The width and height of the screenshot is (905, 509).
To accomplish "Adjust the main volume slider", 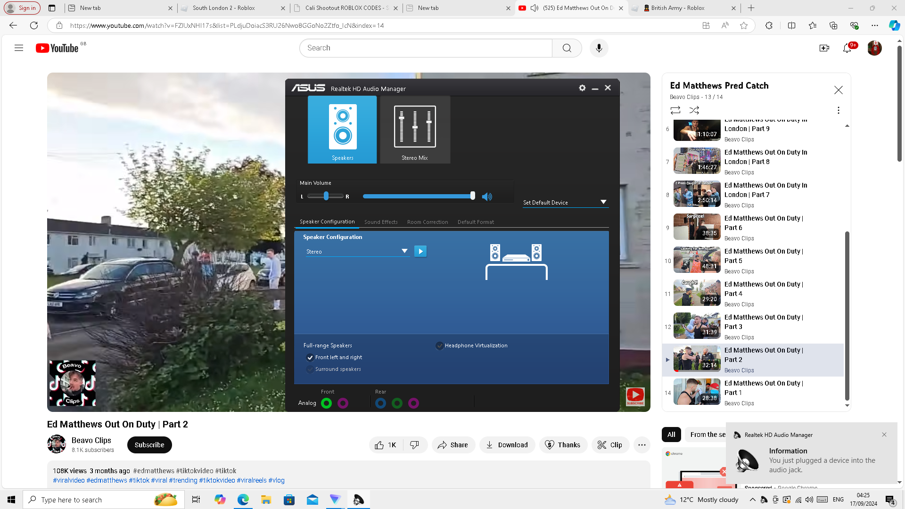I will [419, 196].
